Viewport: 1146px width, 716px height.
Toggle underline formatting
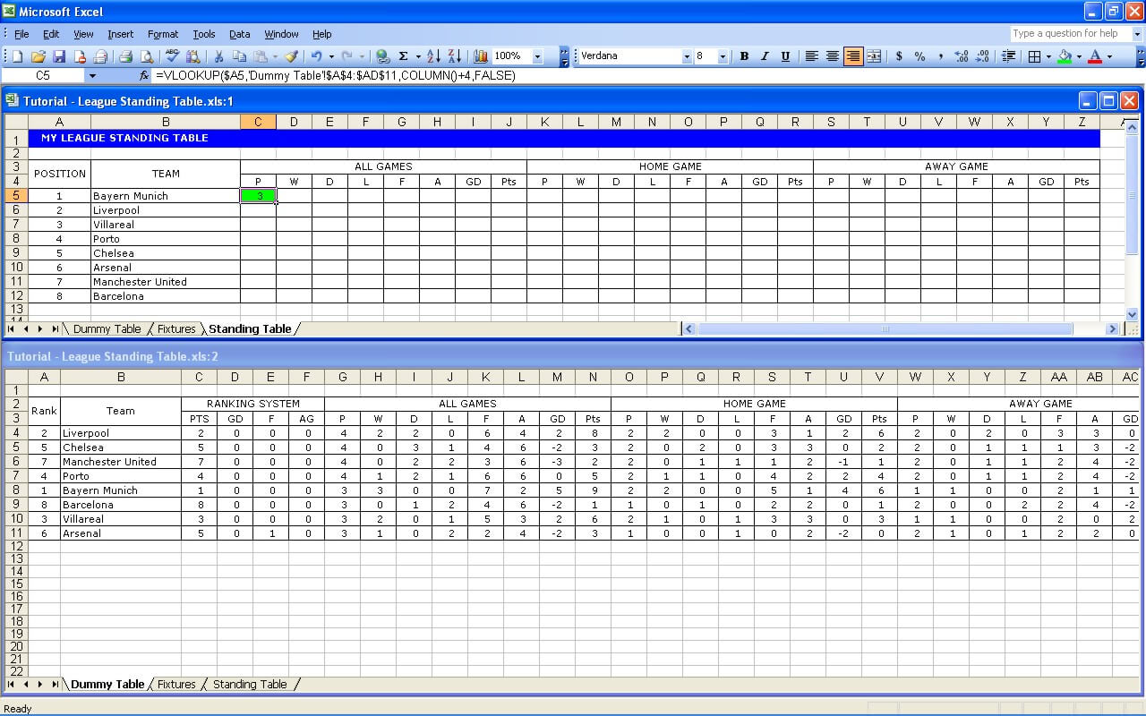pos(785,56)
